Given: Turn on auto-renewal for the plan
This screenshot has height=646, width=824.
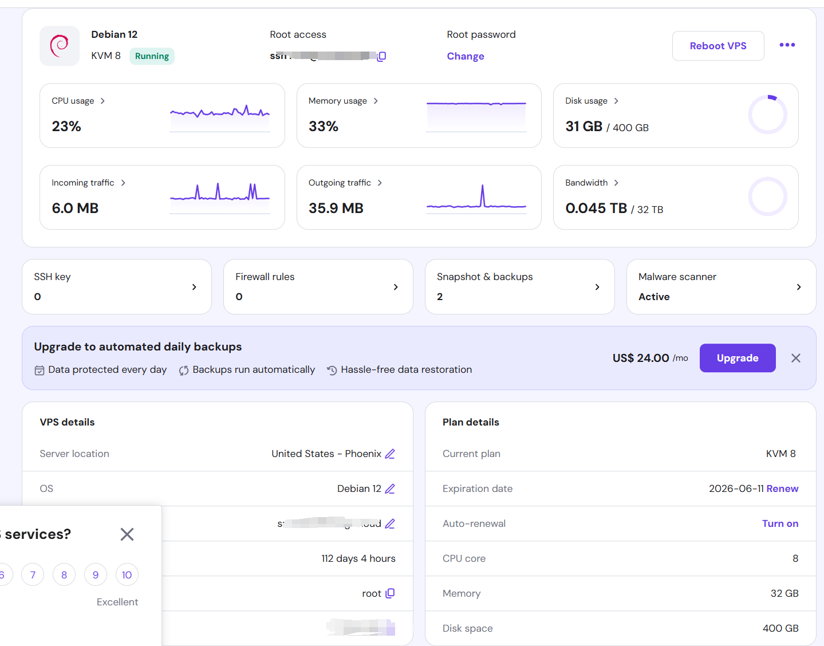Looking at the screenshot, I should pyautogui.click(x=779, y=523).
